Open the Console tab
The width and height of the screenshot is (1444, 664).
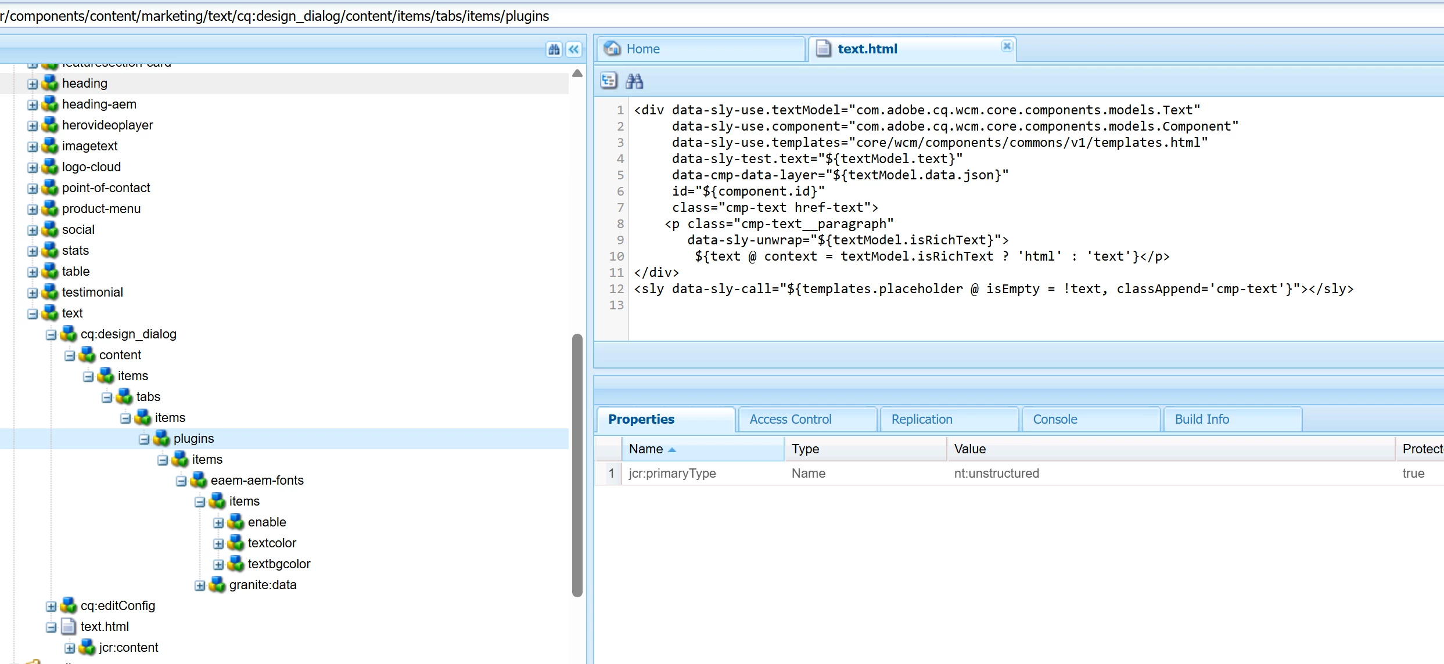(x=1054, y=419)
